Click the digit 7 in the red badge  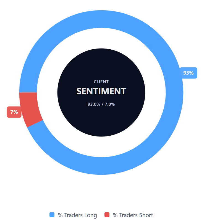click(x=12, y=112)
